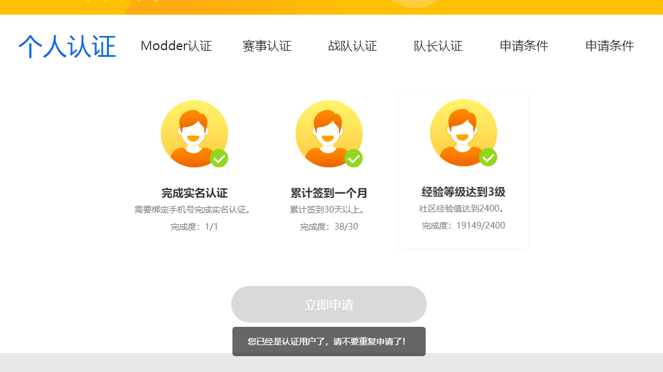This screenshot has height=372, width=663.
Task: Click the green checkmark badge for 完成实名认证
Action: (x=219, y=158)
